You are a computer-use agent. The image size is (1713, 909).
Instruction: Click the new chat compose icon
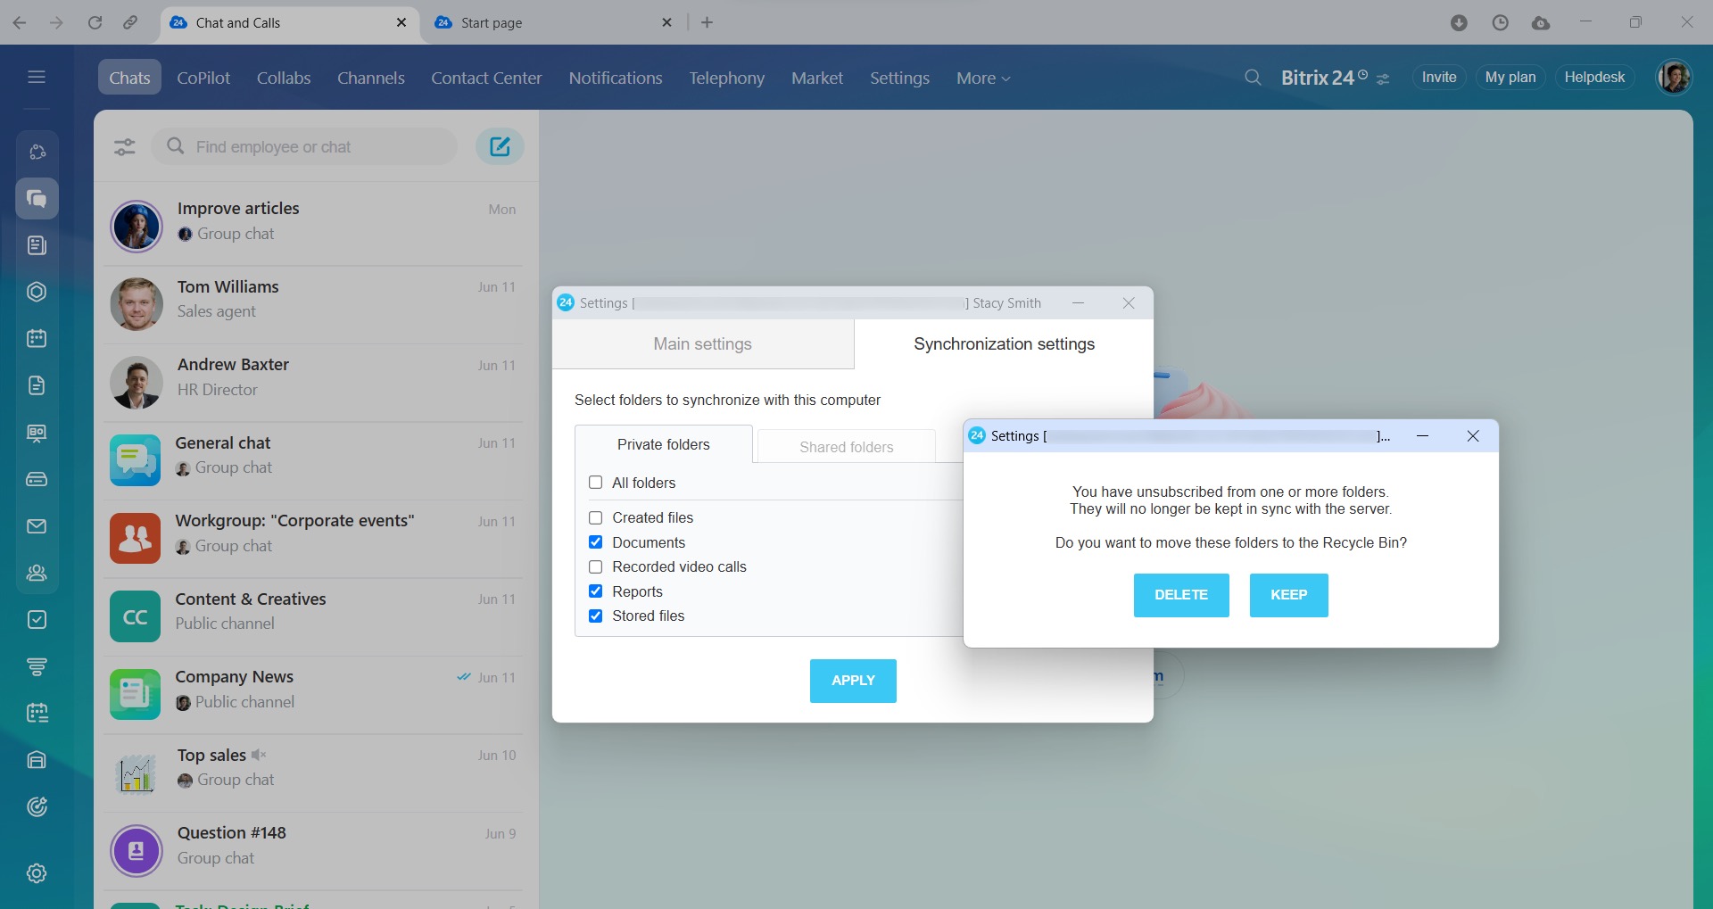point(500,146)
